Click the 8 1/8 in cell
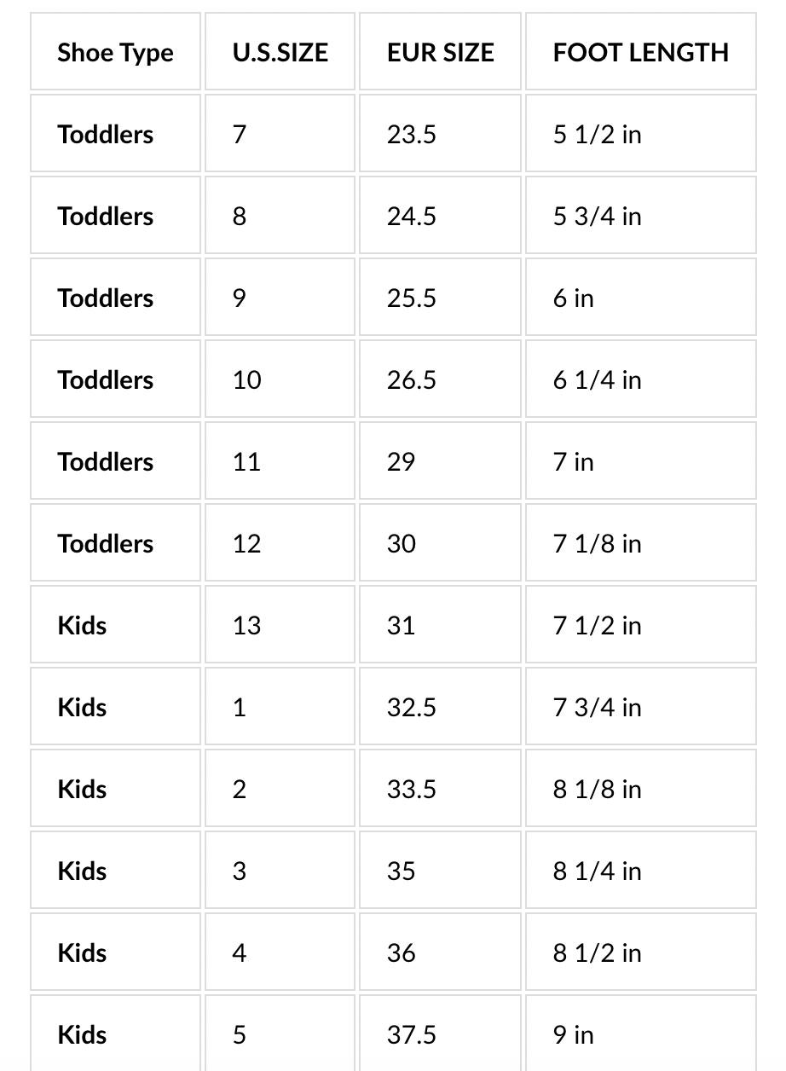The image size is (786, 1071). [x=597, y=790]
